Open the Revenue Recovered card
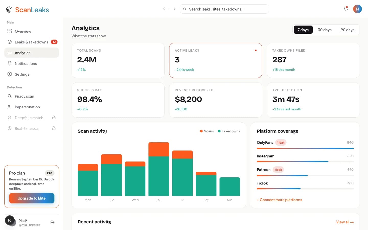The width and height of the screenshot is (368, 230). coord(216,100)
